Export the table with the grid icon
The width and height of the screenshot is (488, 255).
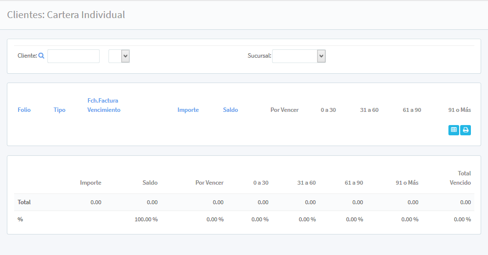(453, 130)
